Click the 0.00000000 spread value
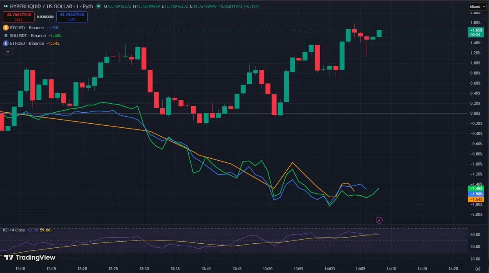489x273 pixels. (x=45, y=17)
